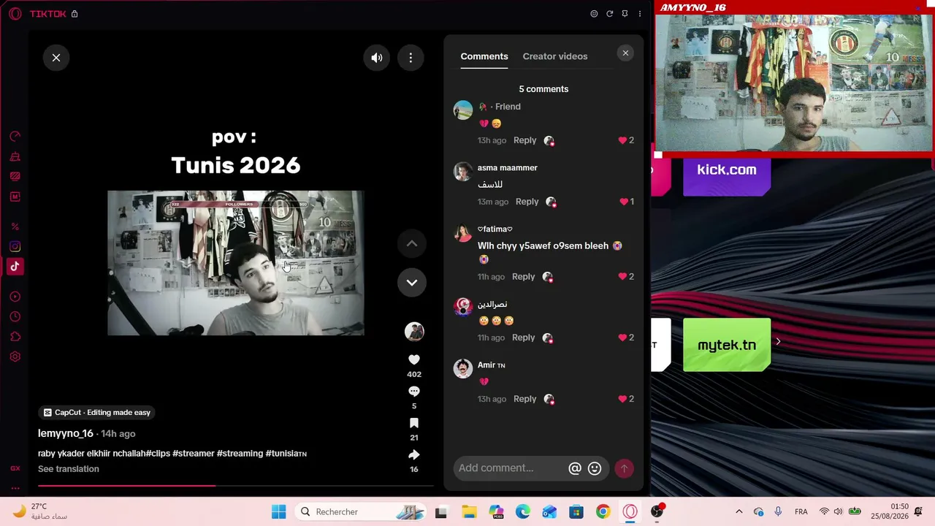Open Microsoft Edge from the taskbar
The width and height of the screenshot is (935, 526).
(522, 511)
